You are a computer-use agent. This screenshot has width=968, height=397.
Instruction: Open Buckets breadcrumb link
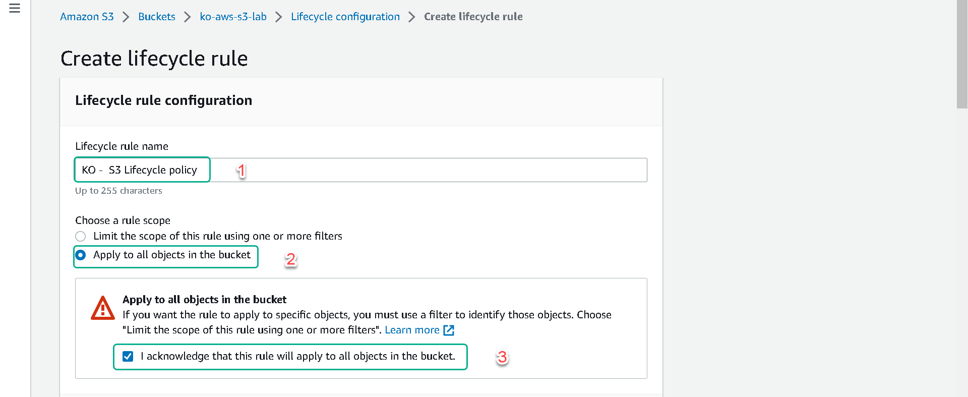157,17
